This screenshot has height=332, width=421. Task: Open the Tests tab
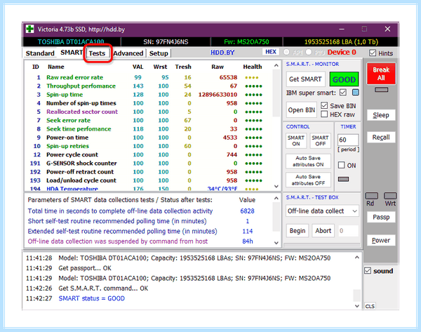coord(97,53)
